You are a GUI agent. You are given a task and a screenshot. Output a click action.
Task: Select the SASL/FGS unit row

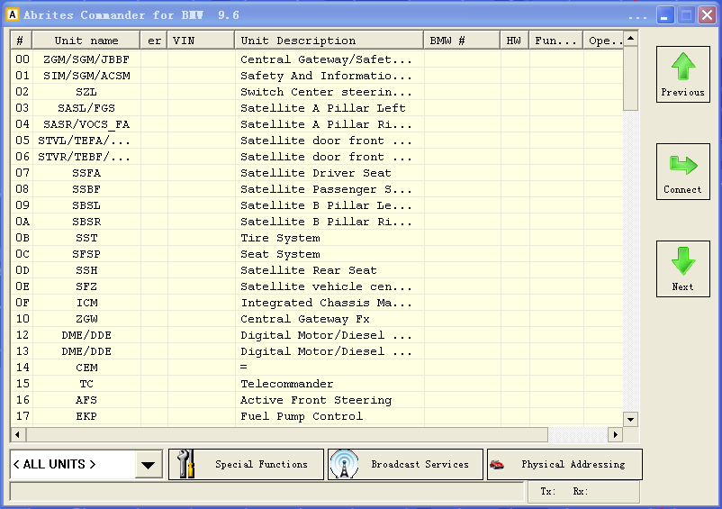pyautogui.click(x=317, y=108)
